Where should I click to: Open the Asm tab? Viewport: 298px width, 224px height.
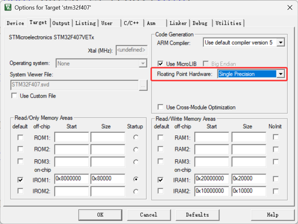click(155, 23)
